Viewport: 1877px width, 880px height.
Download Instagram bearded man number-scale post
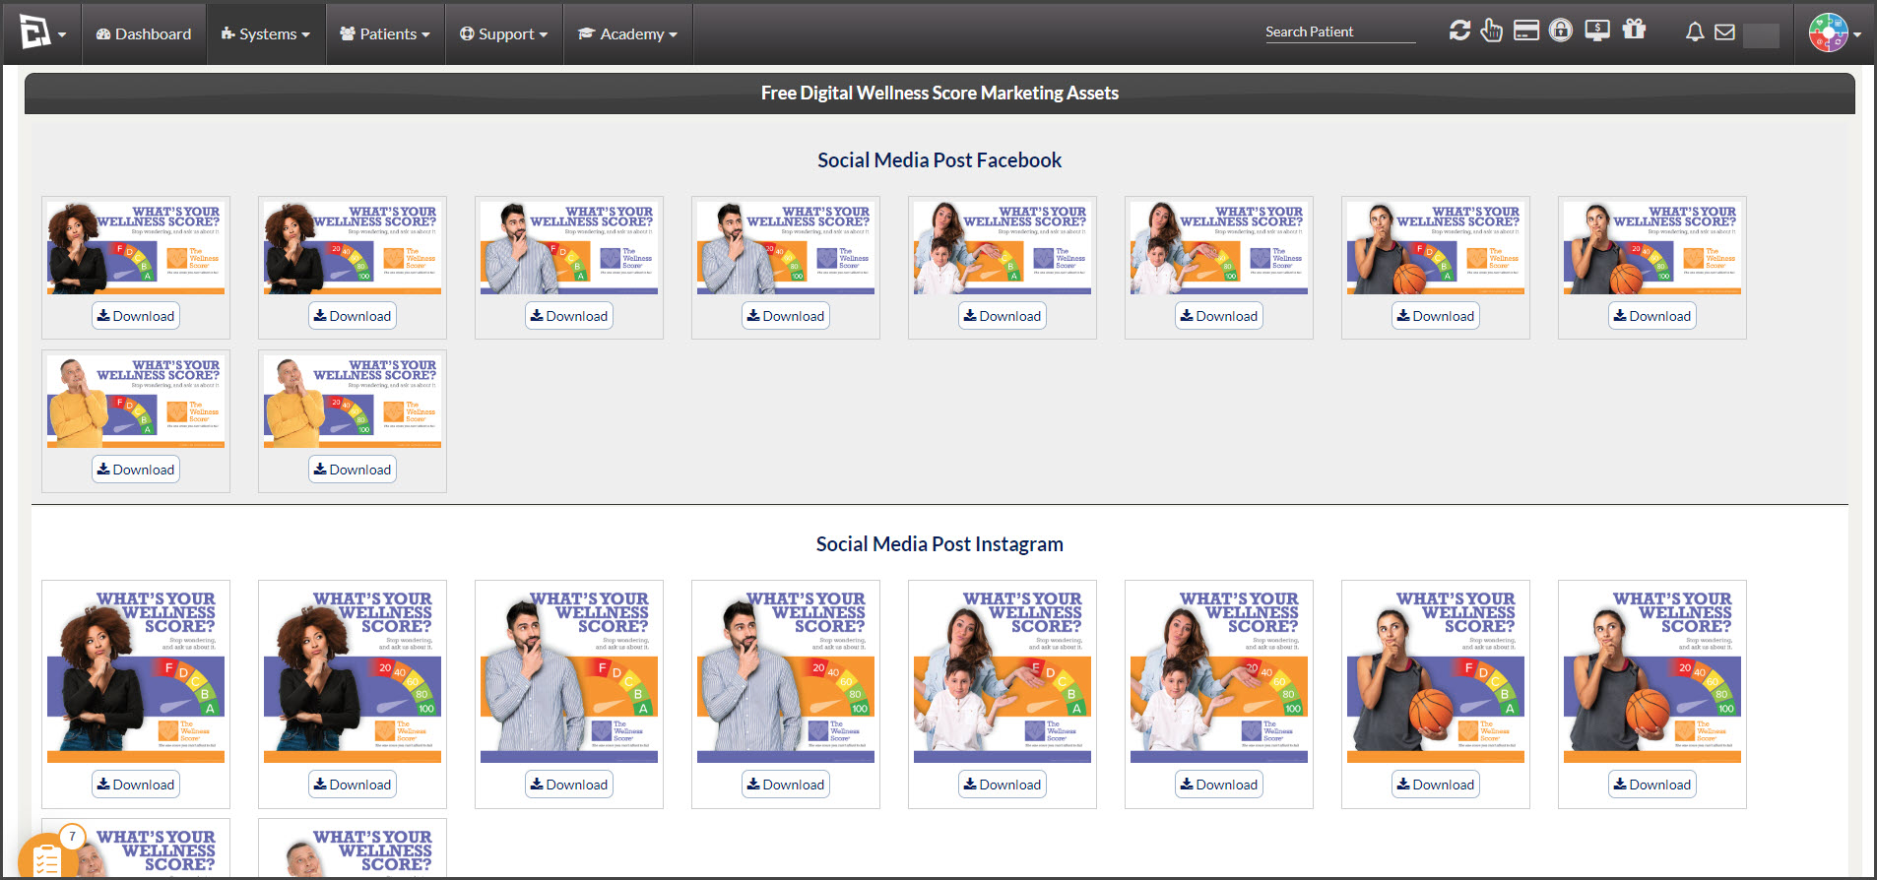point(786,785)
